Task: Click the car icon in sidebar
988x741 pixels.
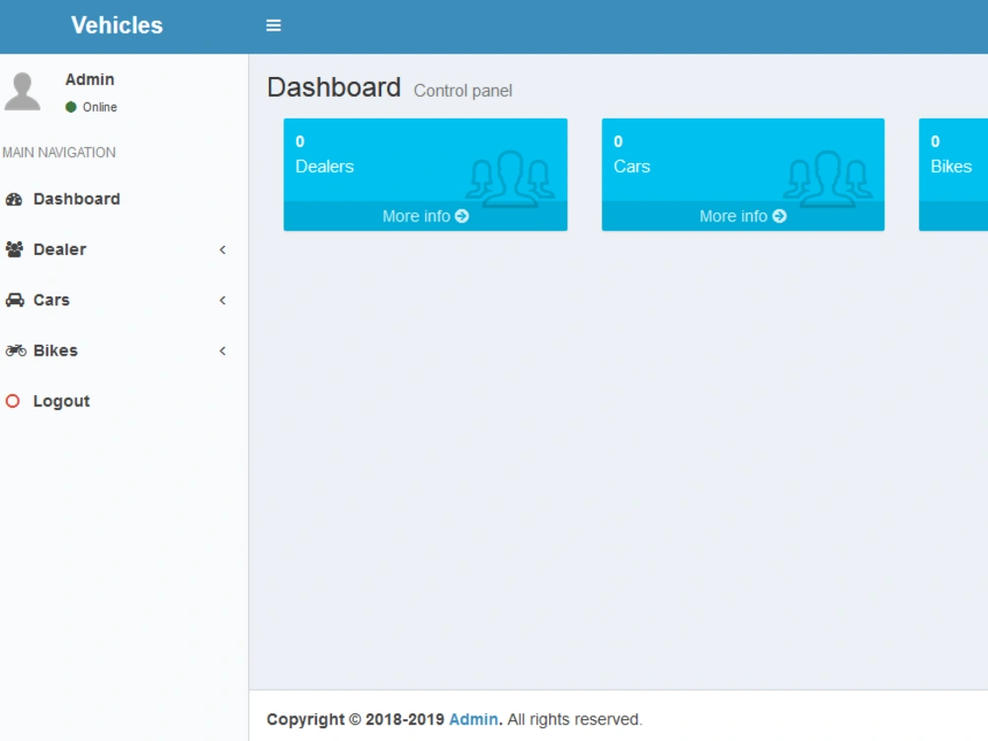Action: (15, 300)
